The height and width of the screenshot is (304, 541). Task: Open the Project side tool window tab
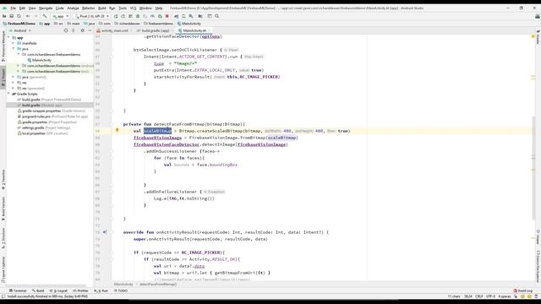coord(3,77)
